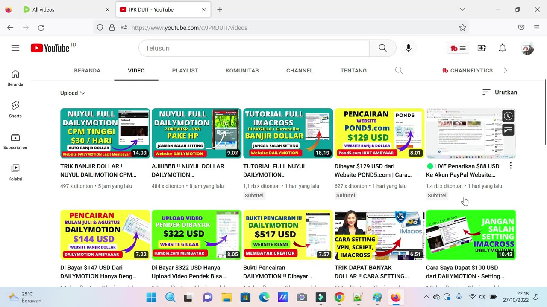Open Firefox View pinned icon

(9, 9)
